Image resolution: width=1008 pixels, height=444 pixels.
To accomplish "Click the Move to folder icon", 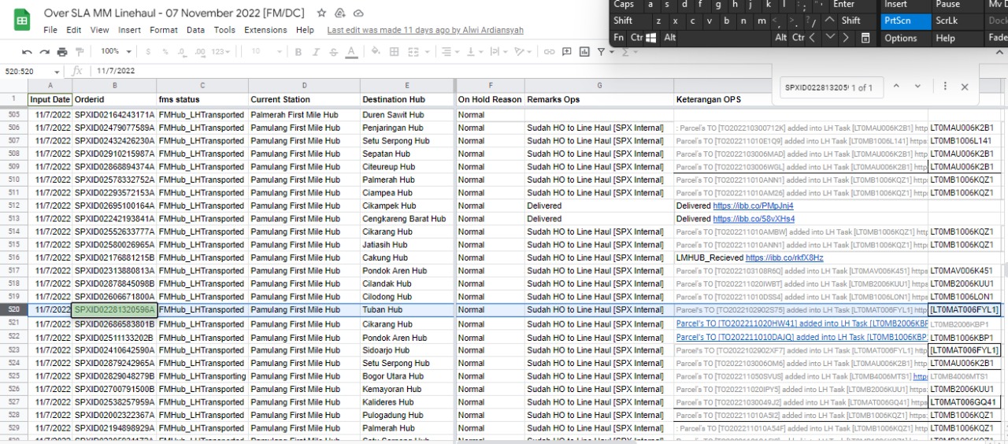I will 340,13.
